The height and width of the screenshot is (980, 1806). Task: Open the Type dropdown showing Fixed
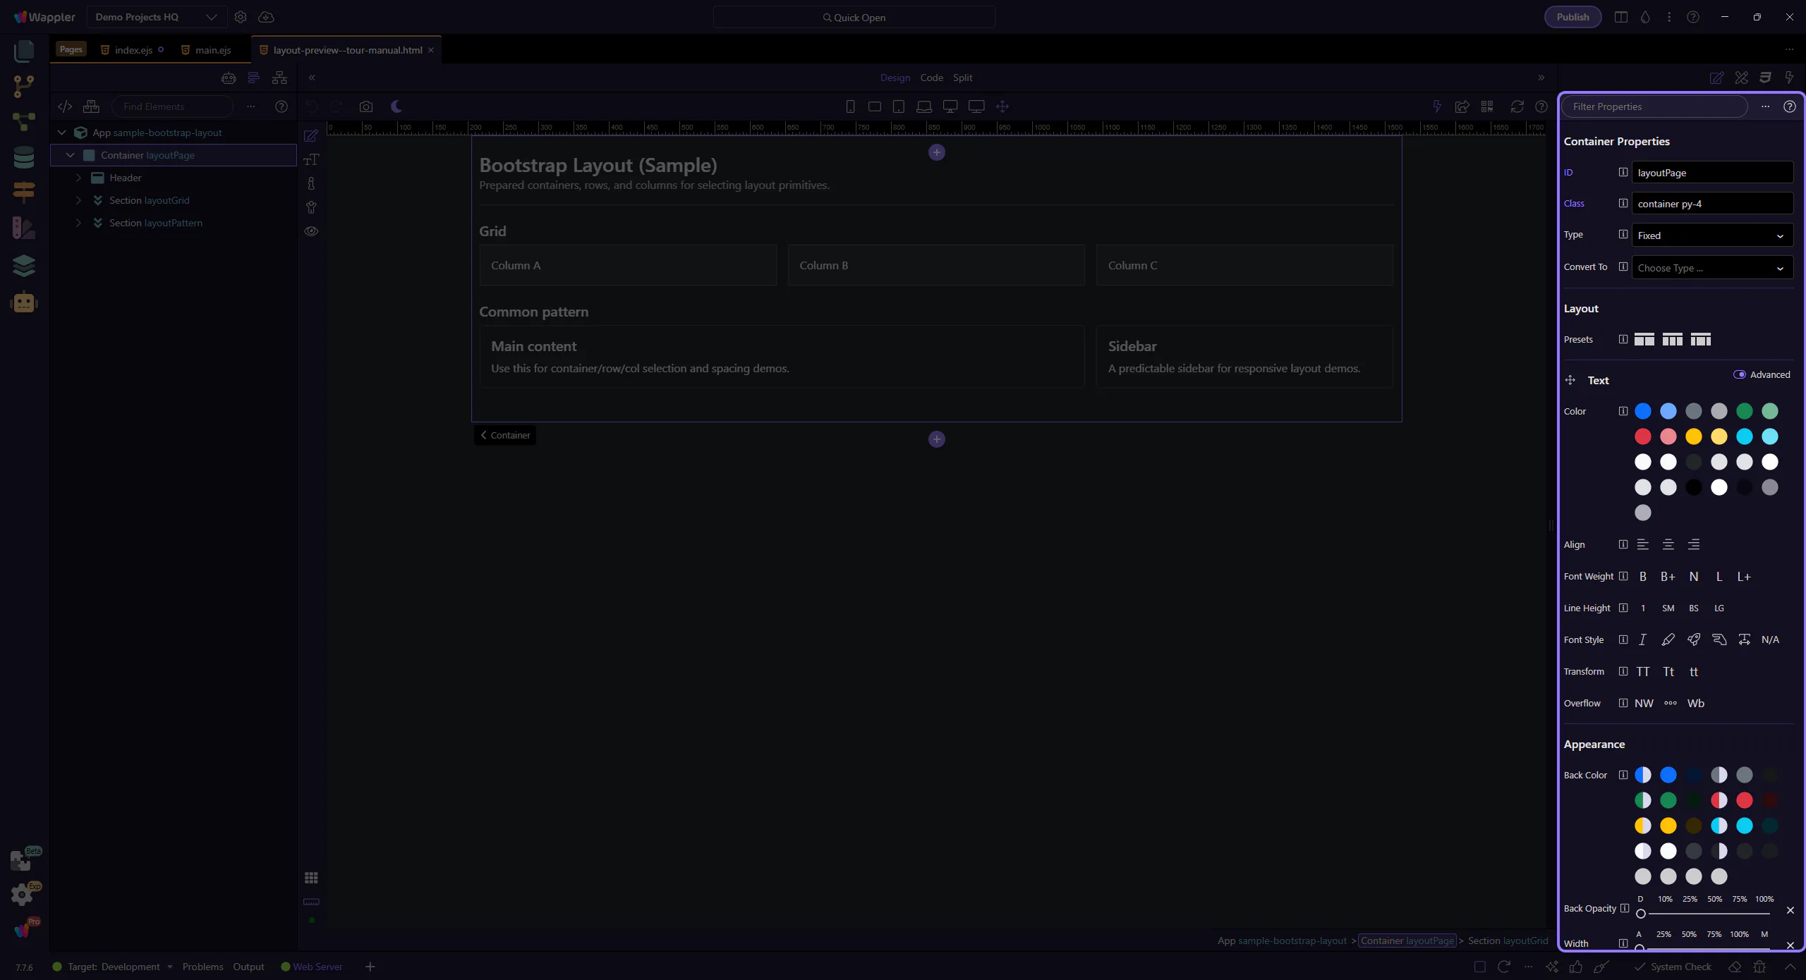point(1711,235)
